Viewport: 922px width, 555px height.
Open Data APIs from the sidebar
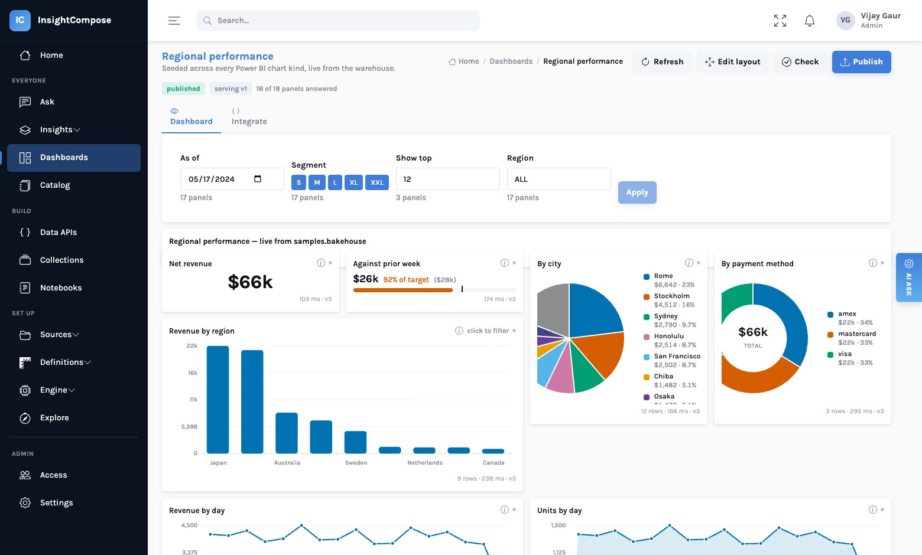pyautogui.click(x=74, y=232)
